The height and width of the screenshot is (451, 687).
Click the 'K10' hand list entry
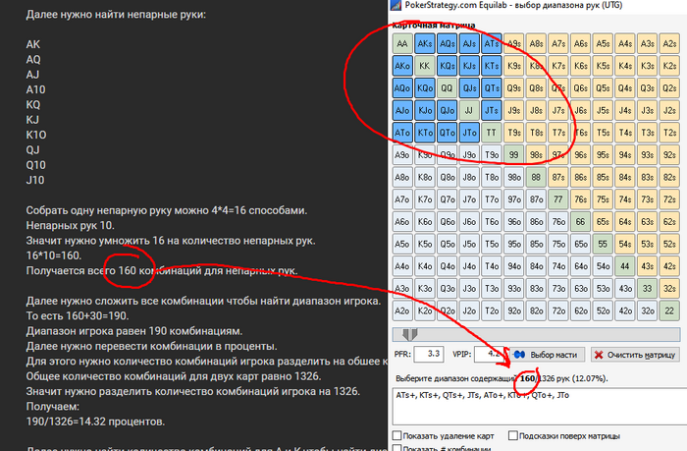point(36,135)
